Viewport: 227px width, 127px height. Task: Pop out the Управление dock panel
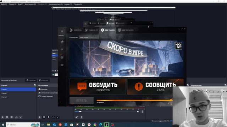[226, 85]
